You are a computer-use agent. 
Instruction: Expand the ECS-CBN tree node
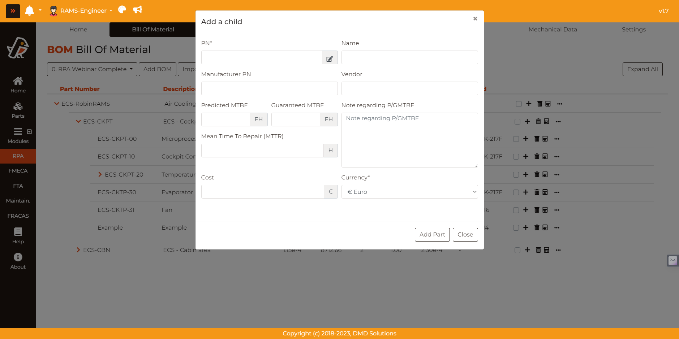click(78, 250)
